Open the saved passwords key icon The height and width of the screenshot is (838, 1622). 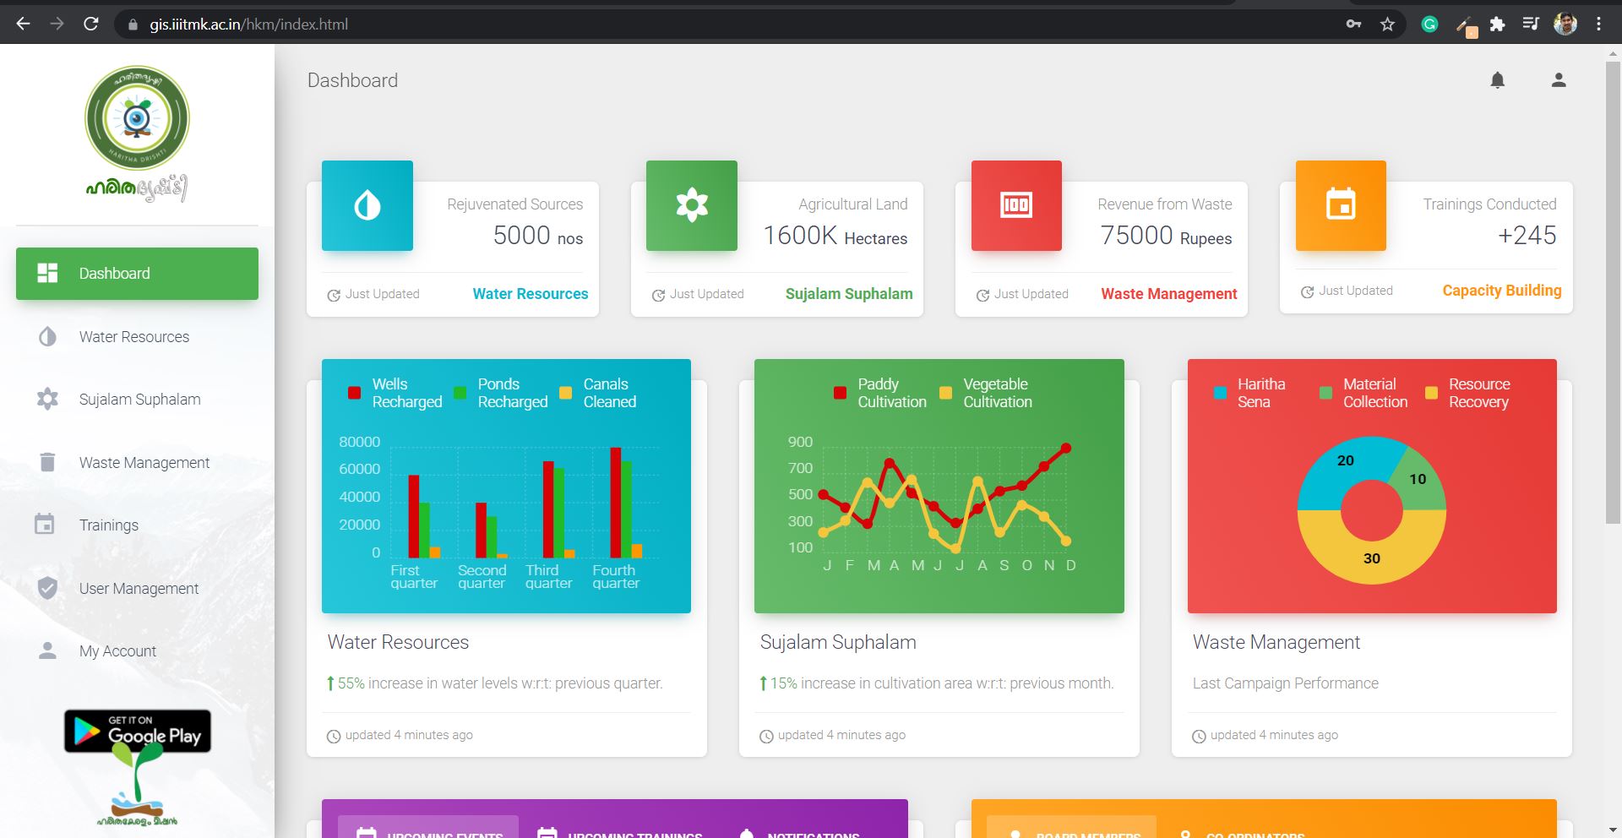point(1353,24)
